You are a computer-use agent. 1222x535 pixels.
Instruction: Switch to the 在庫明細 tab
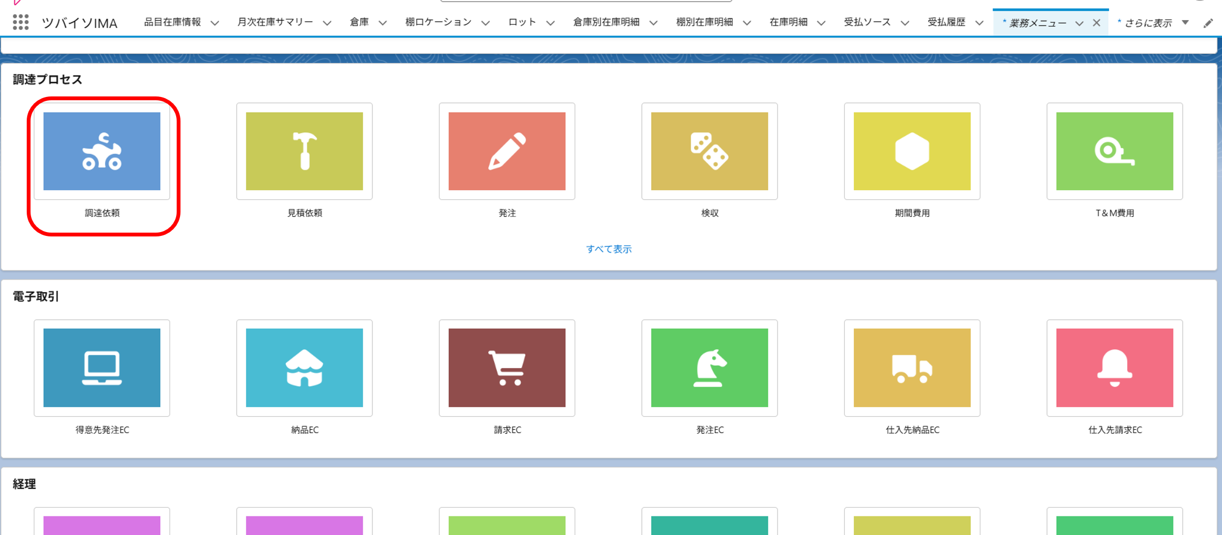point(788,22)
